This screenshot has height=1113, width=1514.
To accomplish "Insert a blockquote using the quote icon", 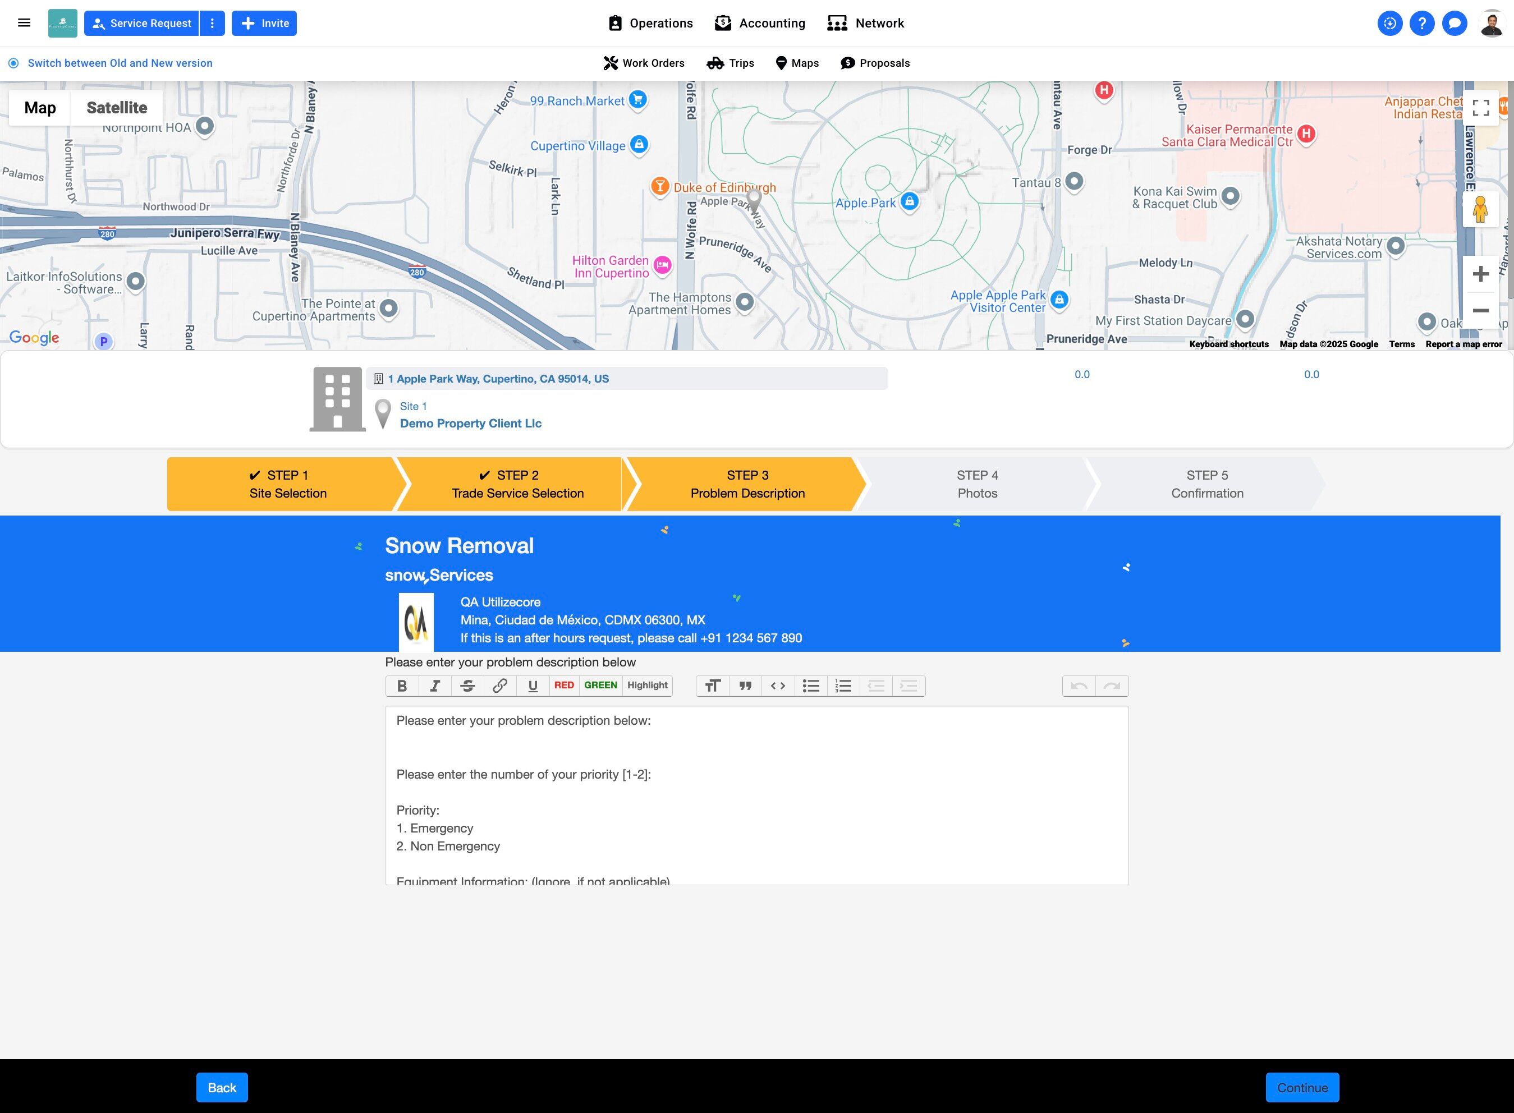I will [745, 686].
